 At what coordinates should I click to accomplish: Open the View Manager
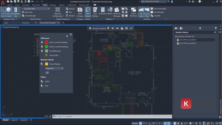coord(29,16)
